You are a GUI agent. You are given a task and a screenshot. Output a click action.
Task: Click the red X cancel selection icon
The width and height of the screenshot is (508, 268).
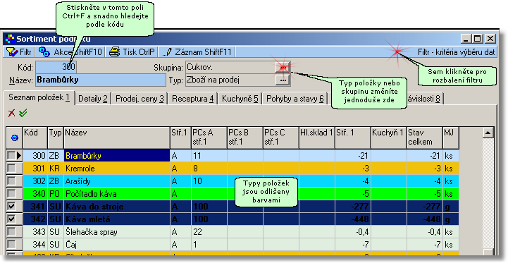(12, 113)
